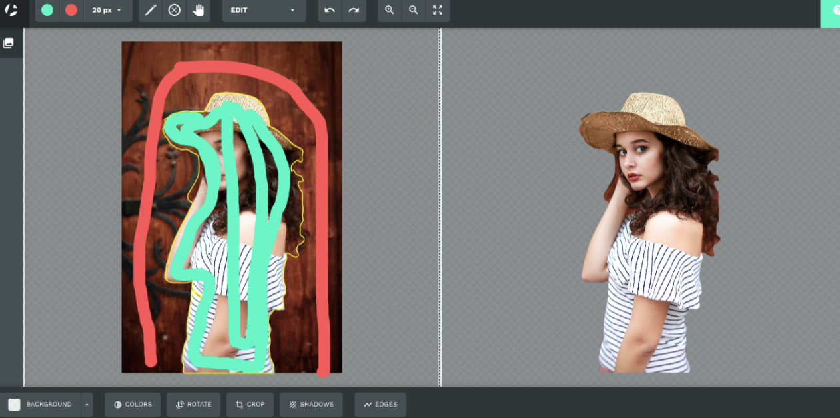Select the green keep marker tool
Viewport: 840px width, 418px height.
click(47, 11)
